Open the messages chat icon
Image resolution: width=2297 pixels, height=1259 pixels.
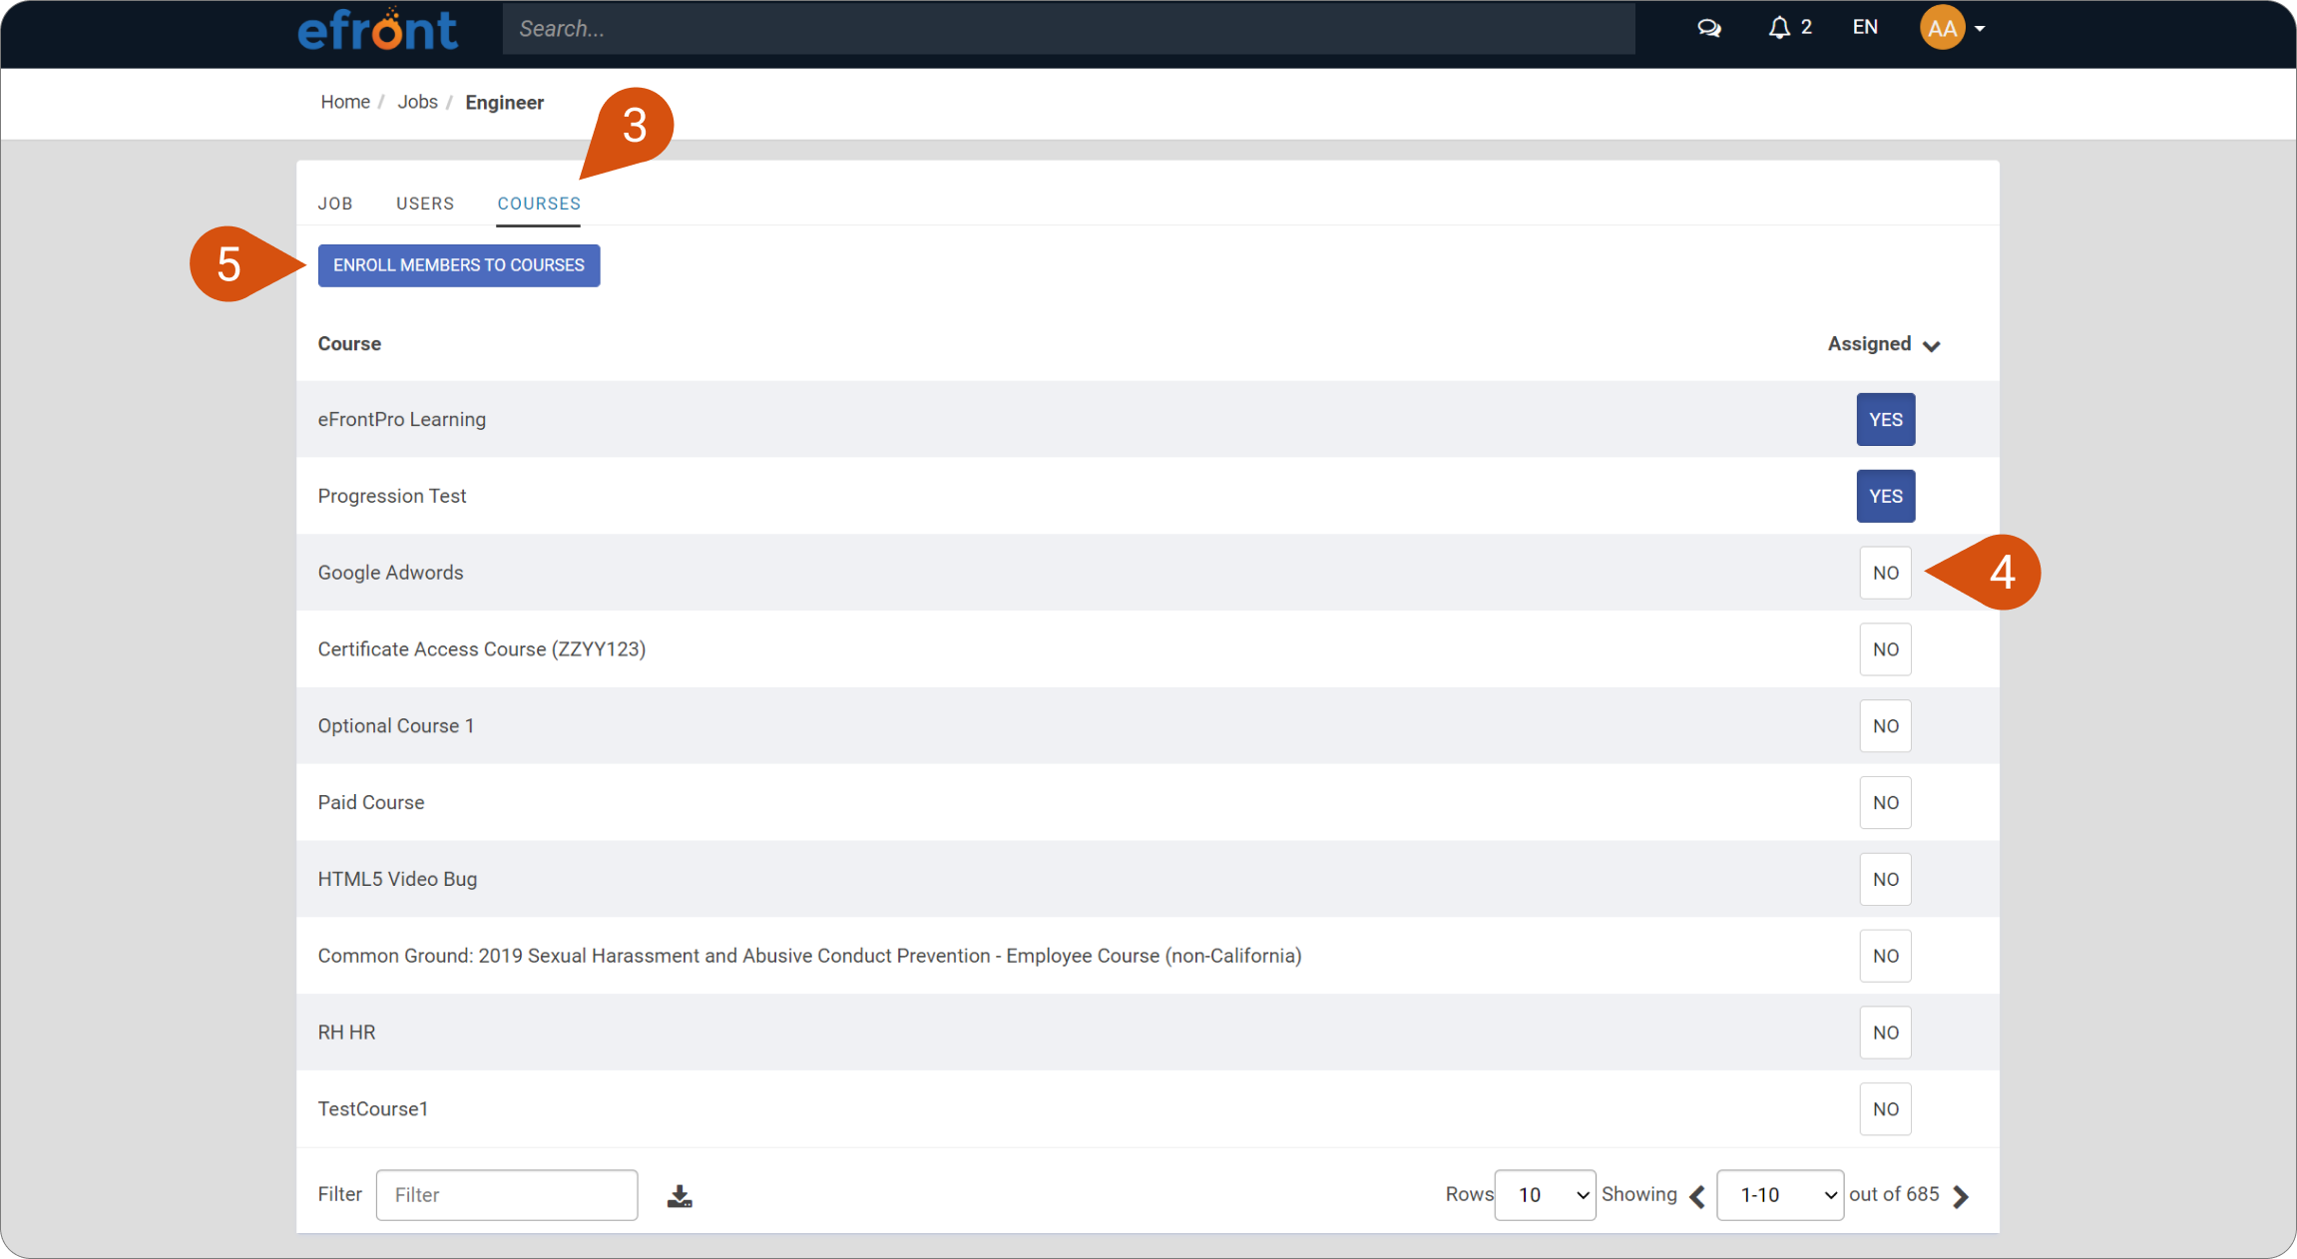(1708, 28)
